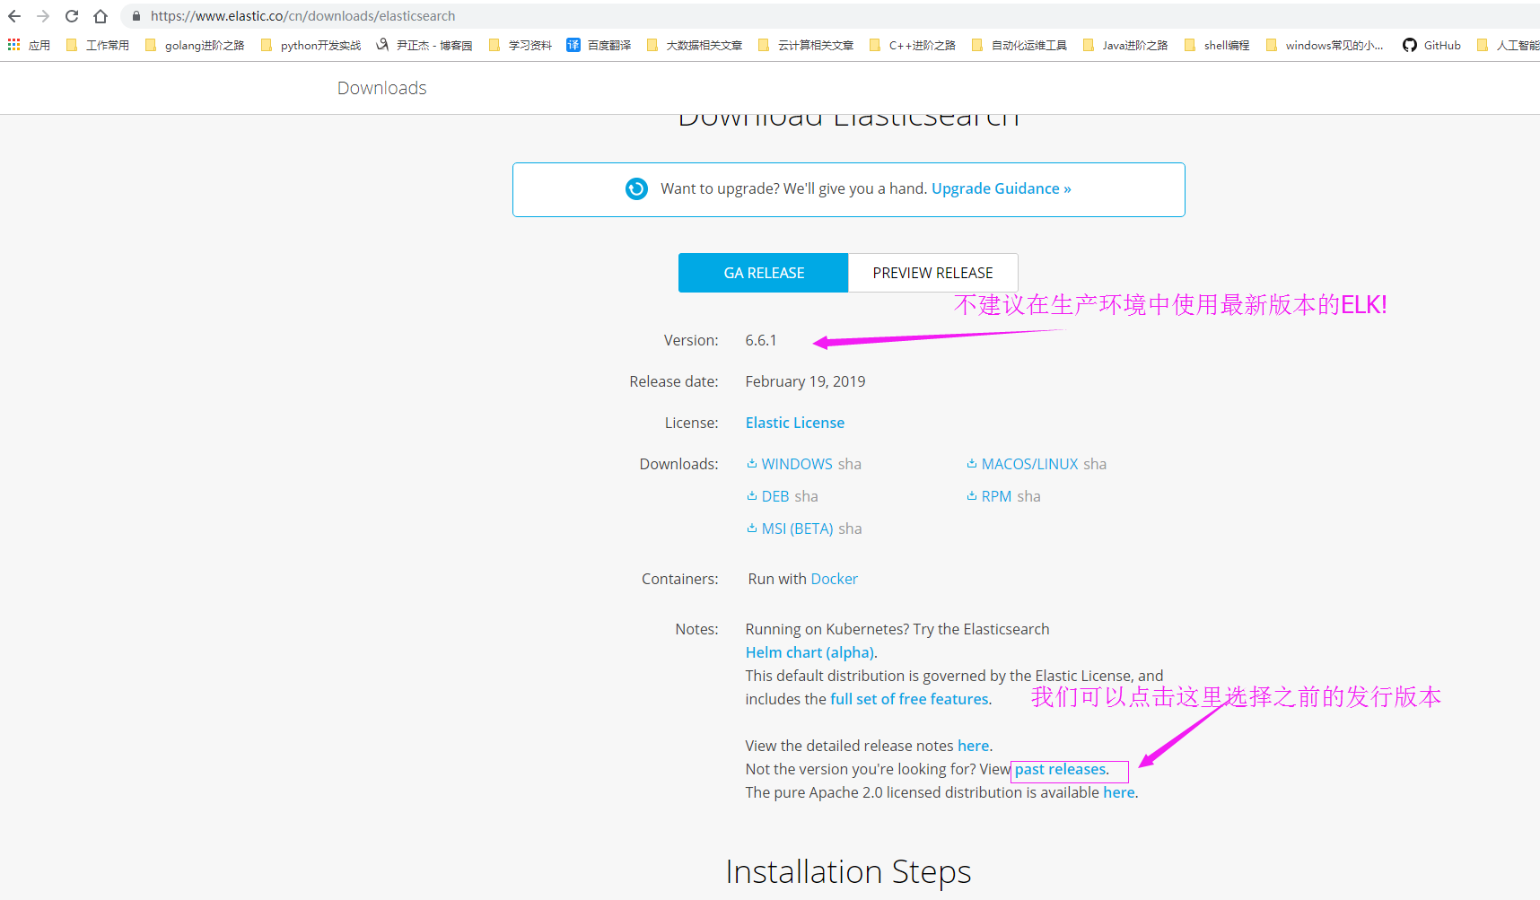Open the 大数据相关文章 bookmark folder
1540x900 pixels.
coord(694,45)
